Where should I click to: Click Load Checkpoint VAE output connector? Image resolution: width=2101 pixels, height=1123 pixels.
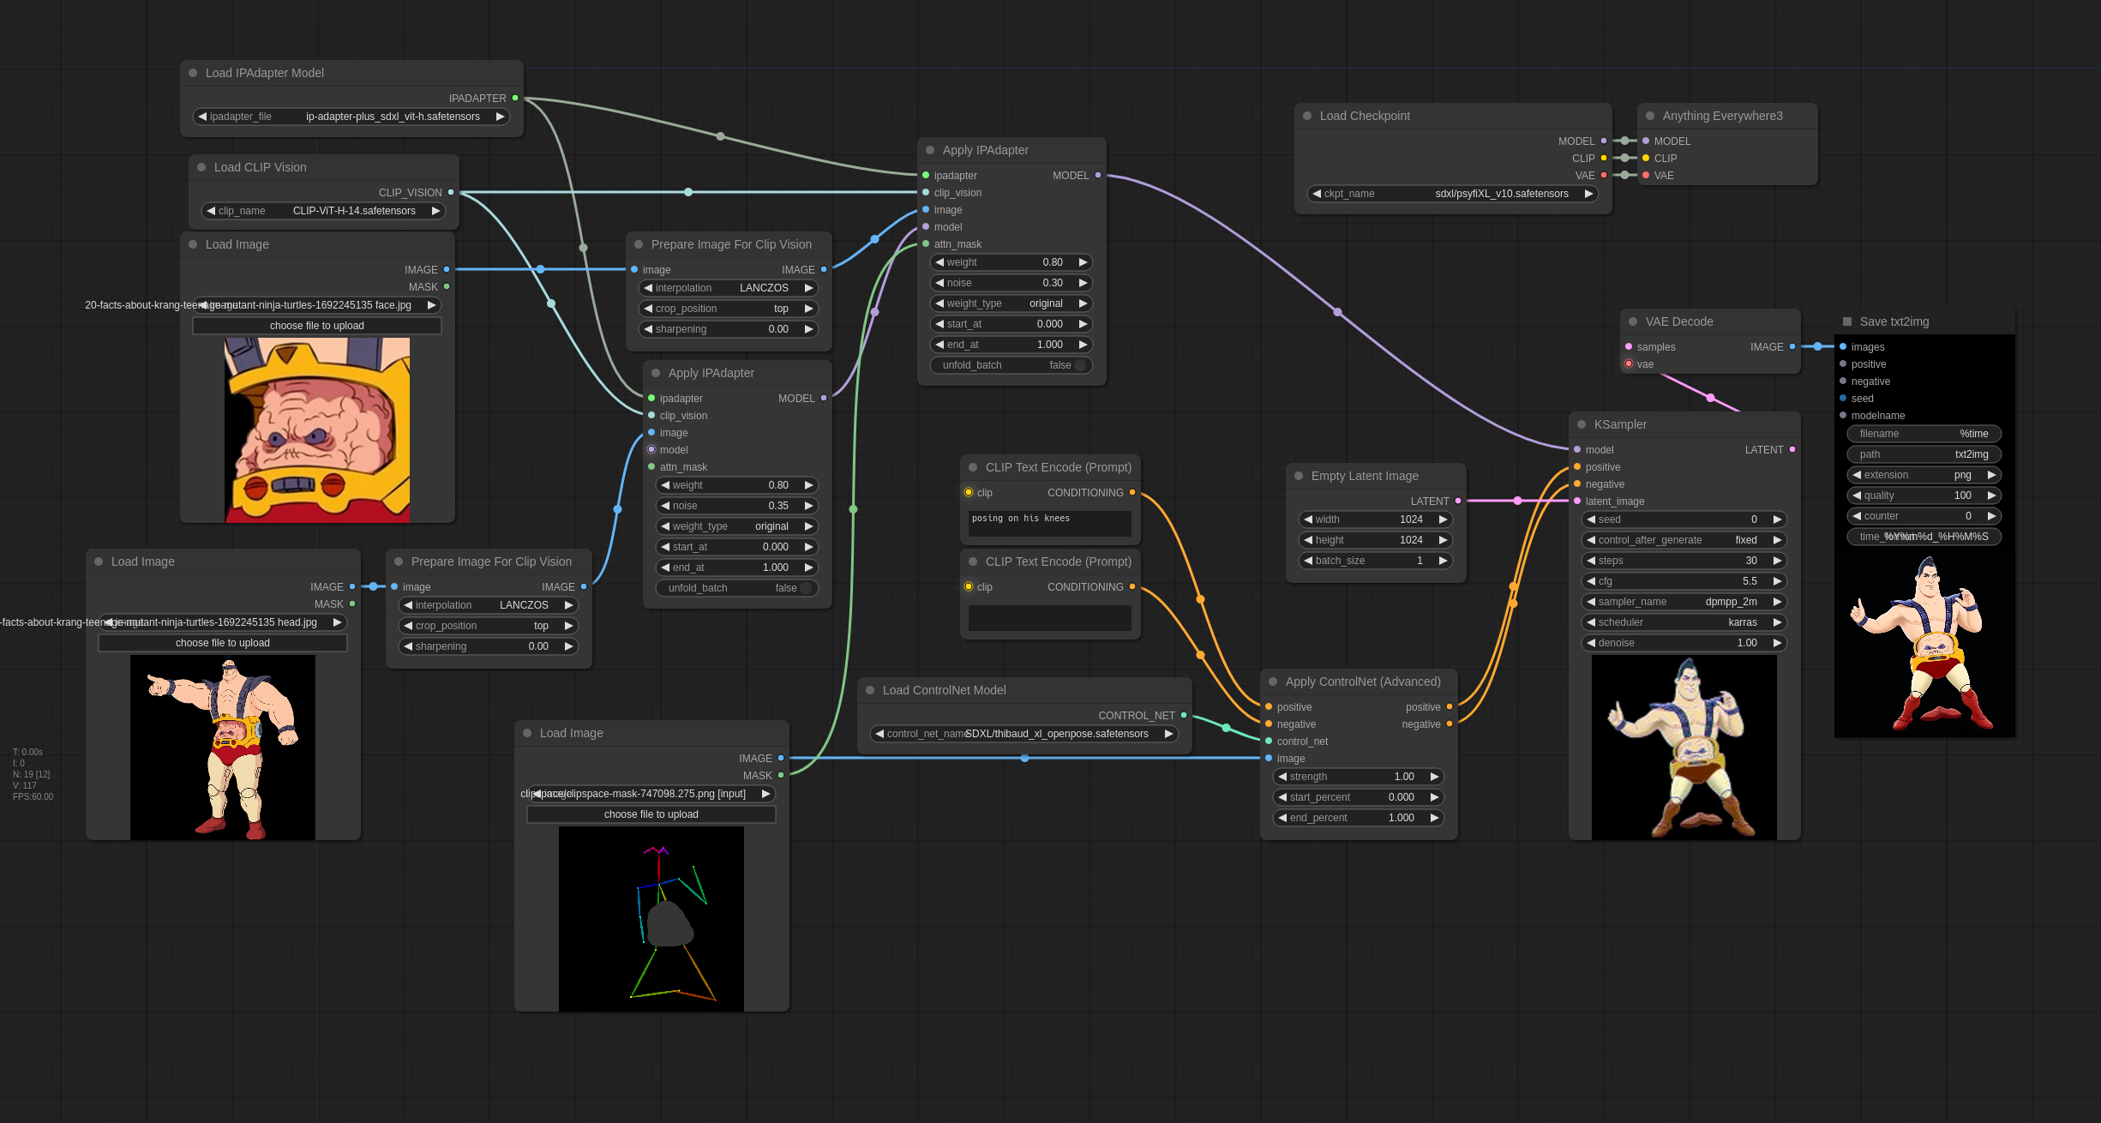1604,175
